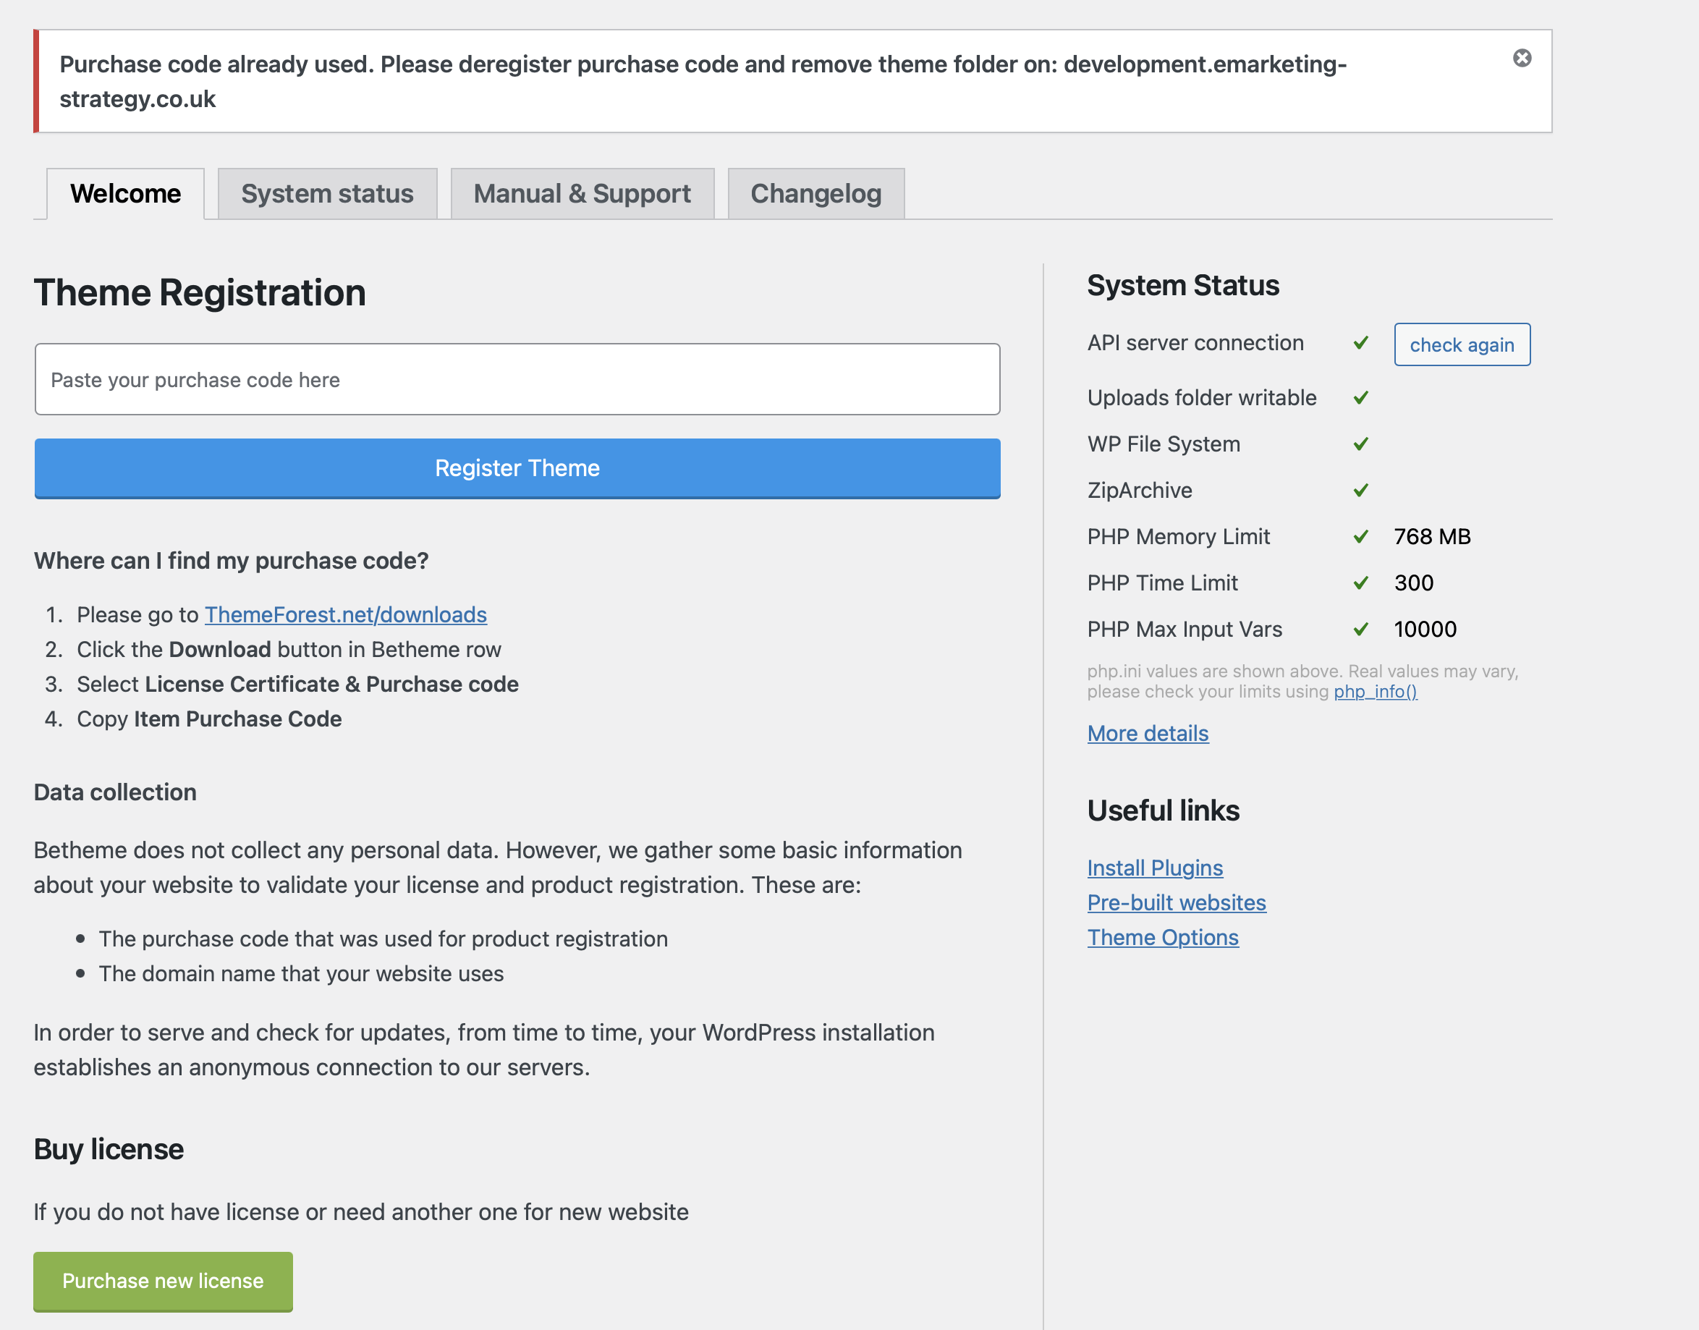This screenshot has height=1330, width=1699.
Task: Click the Uploads folder writable checkmark
Action: (1360, 398)
